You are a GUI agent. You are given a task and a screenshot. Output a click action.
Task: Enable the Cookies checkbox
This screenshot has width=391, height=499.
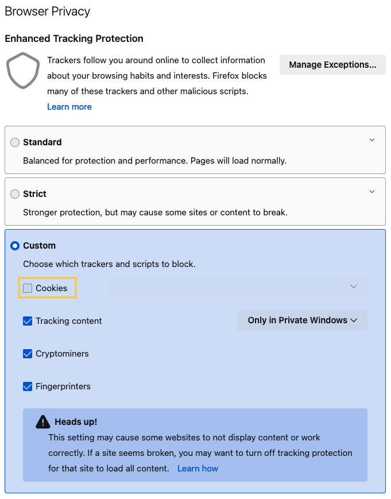[28, 288]
